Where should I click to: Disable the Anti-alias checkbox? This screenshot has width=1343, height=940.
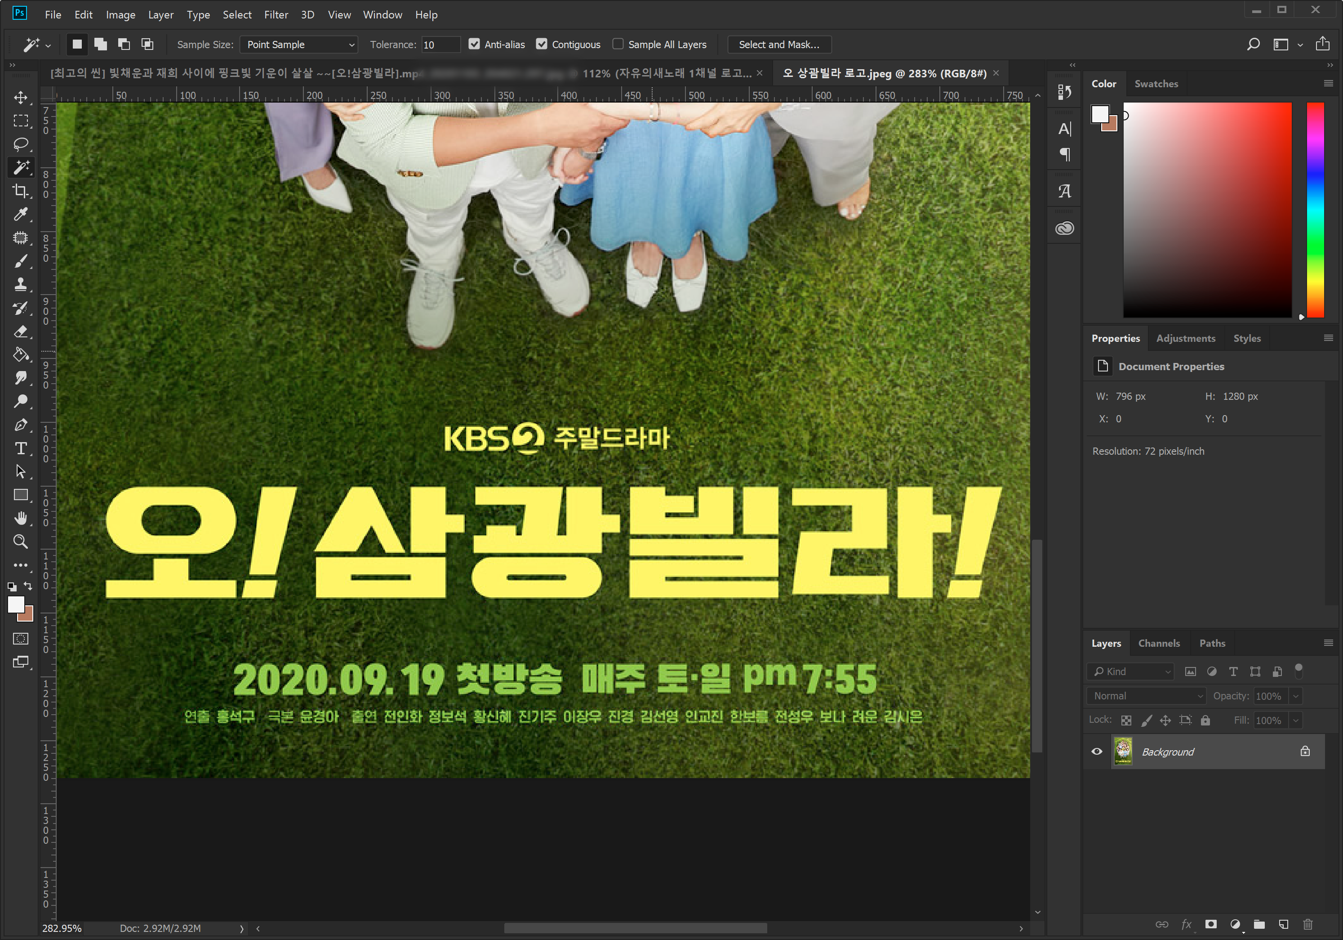point(474,45)
